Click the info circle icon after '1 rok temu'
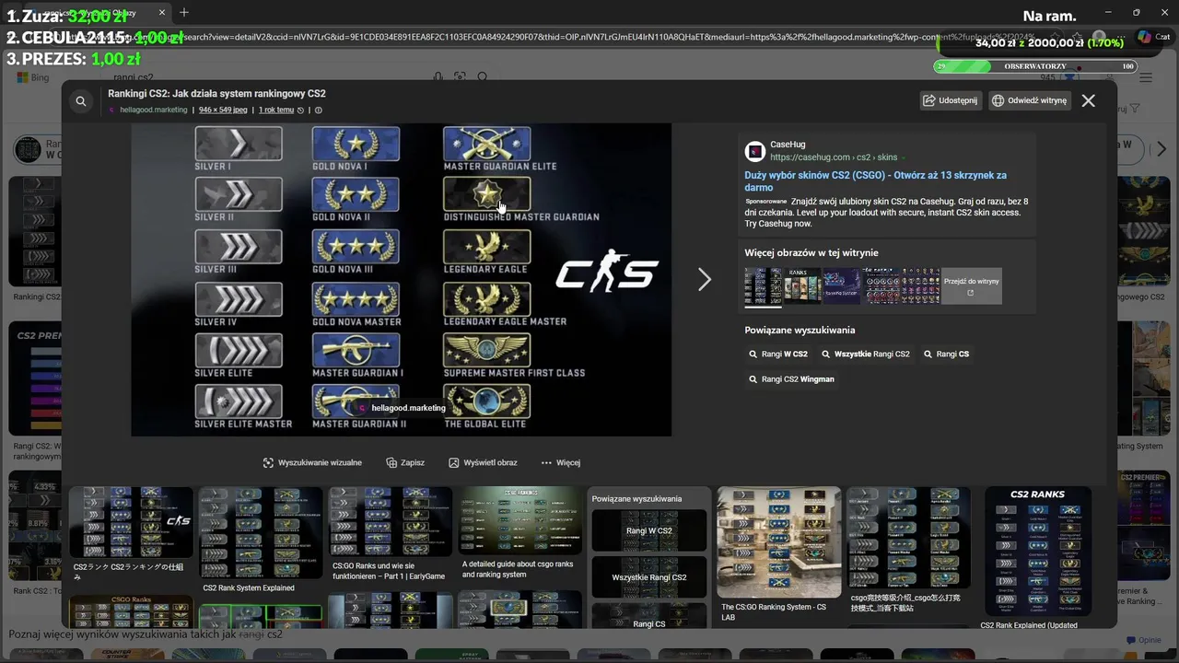The image size is (1179, 663). [x=319, y=110]
